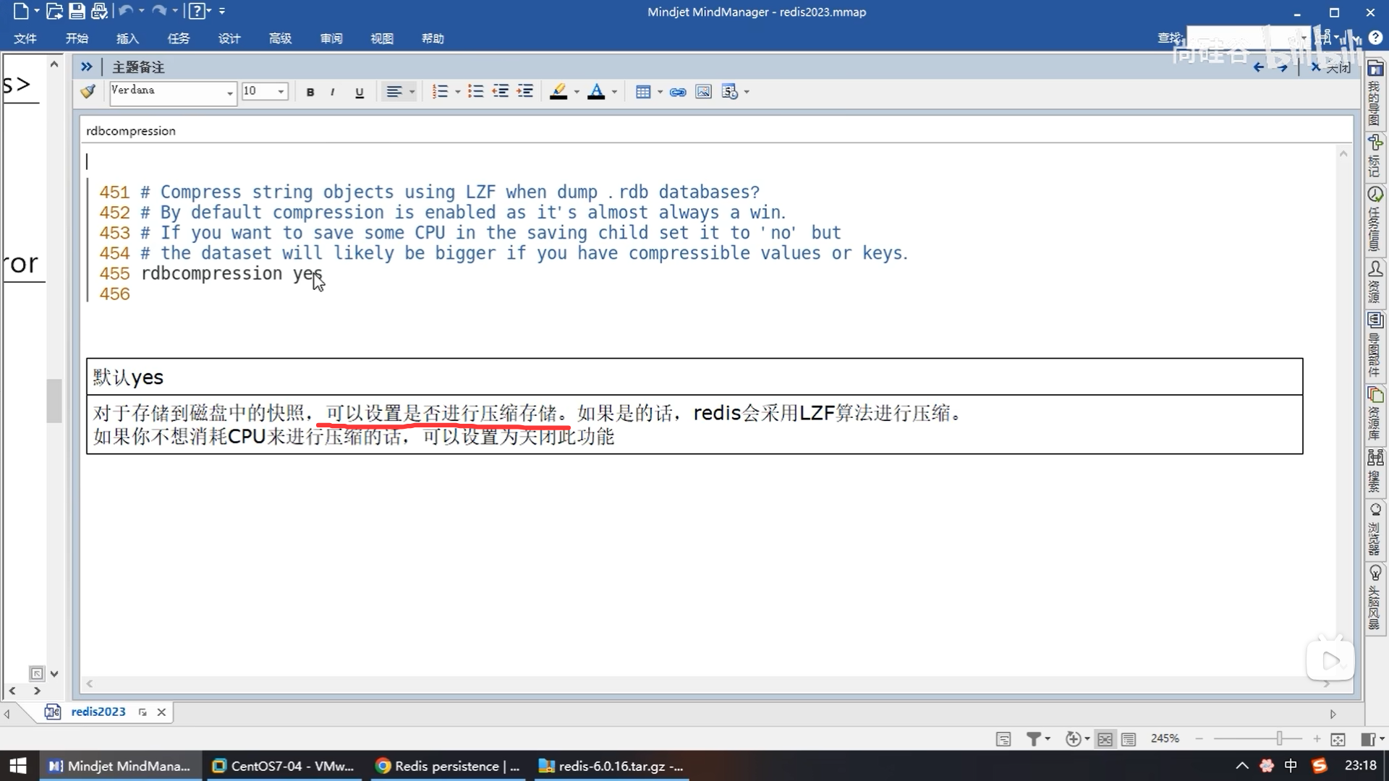Increase paragraph indent in notes
The height and width of the screenshot is (781, 1389).
point(525,92)
